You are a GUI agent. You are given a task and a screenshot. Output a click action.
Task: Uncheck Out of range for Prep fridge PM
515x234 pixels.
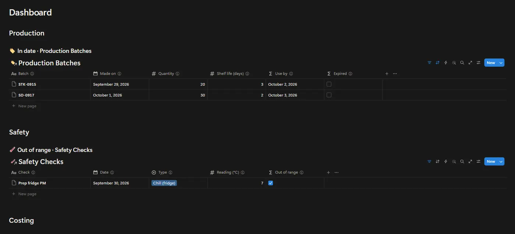pyautogui.click(x=271, y=183)
